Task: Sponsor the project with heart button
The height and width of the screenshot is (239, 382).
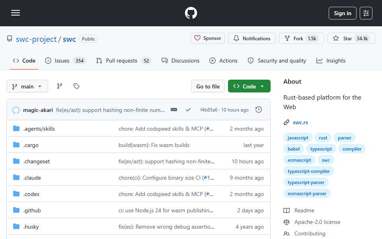Action: (208, 38)
